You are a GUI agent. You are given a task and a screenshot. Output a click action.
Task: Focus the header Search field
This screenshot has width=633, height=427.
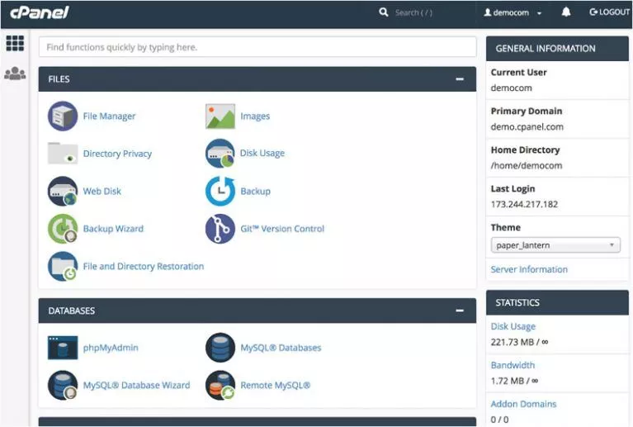tap(413, 12)
